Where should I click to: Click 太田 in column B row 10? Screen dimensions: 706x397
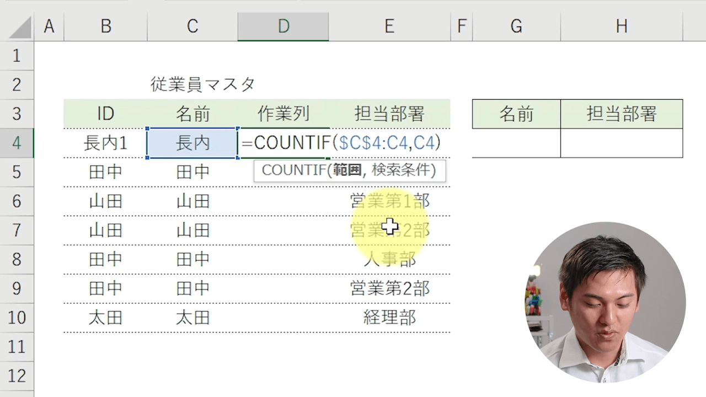click(106, 318)
